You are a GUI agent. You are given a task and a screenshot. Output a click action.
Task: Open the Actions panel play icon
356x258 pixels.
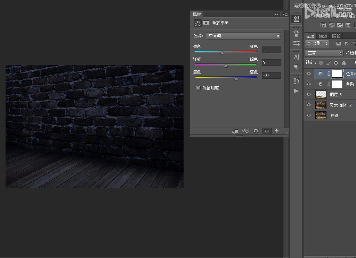click(296, 91)
